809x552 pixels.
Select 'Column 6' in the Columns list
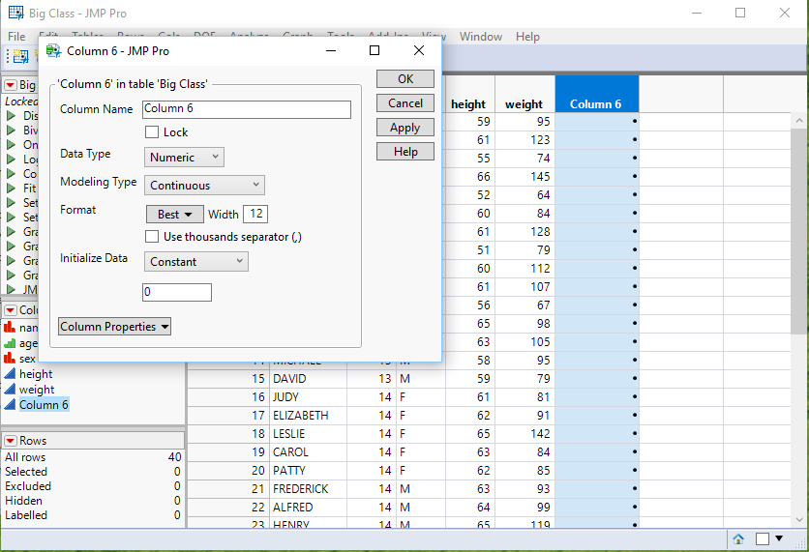click(x=44, y=405)
